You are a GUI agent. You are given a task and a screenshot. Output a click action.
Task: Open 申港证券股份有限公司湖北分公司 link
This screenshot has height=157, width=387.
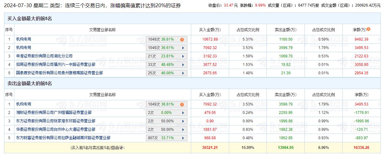pyautogui.click(x=44, y=56)
